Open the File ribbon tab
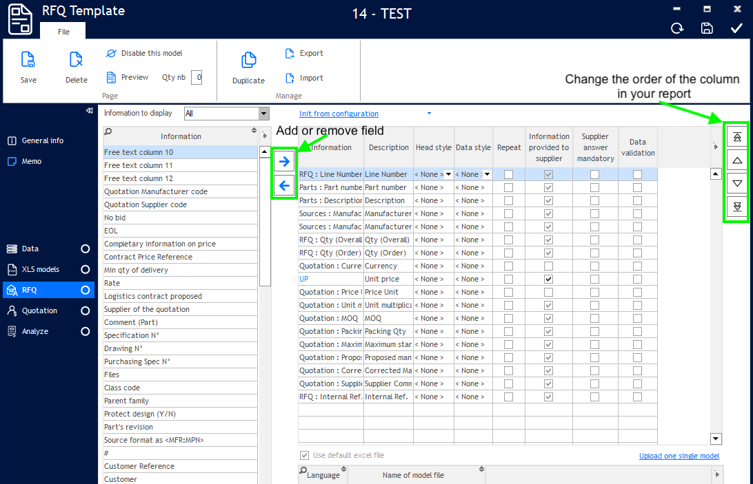753x484 pixels. 63,32
